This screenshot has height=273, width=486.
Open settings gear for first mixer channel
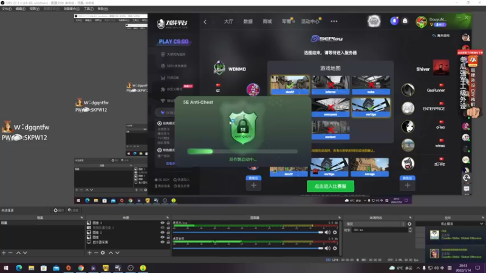click(335, 232)
